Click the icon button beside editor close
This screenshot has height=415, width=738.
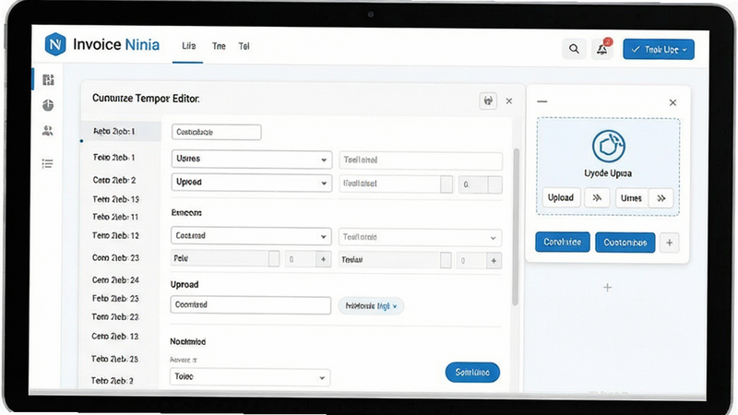(x=488, y=101)
